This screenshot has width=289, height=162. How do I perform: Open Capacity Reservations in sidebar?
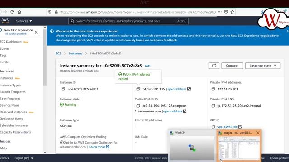tap(15, 132)
